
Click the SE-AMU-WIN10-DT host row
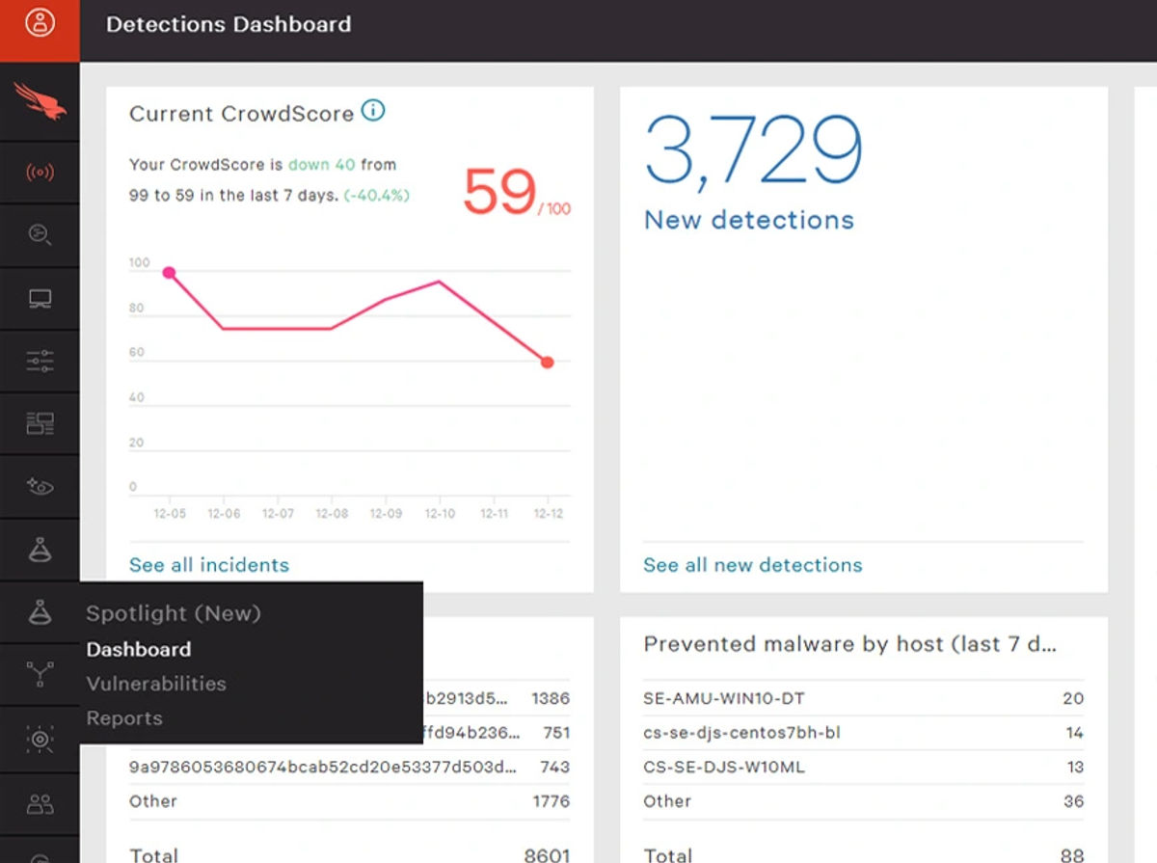[863, 698]
